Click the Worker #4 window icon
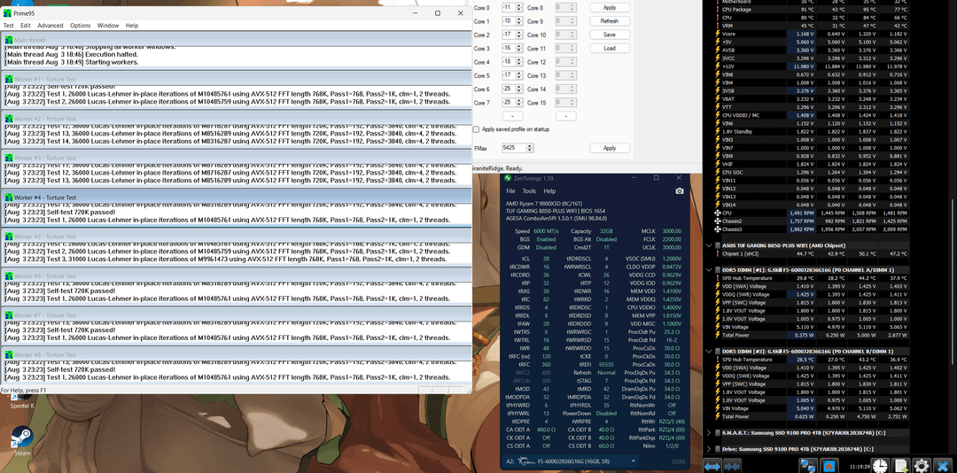Image resolution: width=957 pixels, height=473 pixels. tap(9, 198)
